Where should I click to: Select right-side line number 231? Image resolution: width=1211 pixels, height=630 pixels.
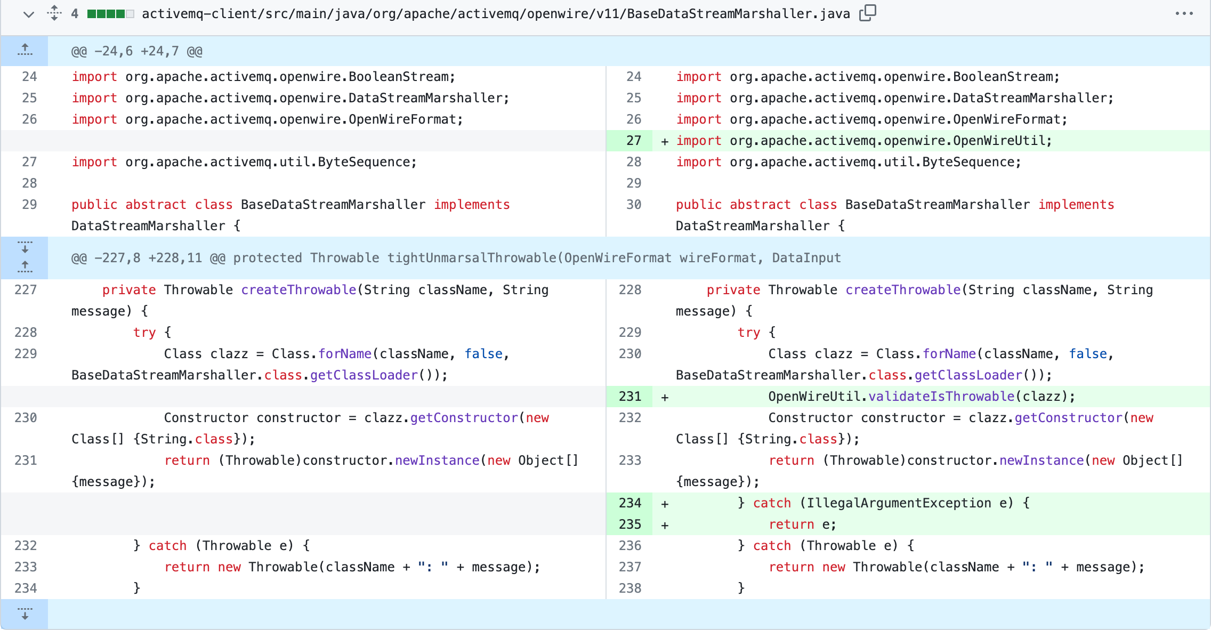tap(630, 397)
